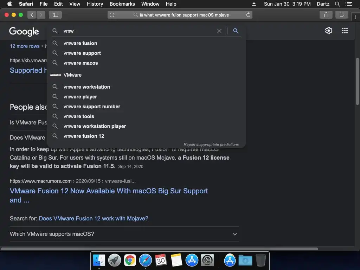This screenshot has height=270, width=360.
Task: Open the Window menu
Action: coord(150,4)
